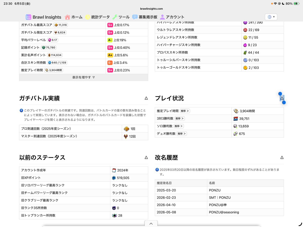
Task: Click the wrench icon beside ツール
Action: coord(115,17)
